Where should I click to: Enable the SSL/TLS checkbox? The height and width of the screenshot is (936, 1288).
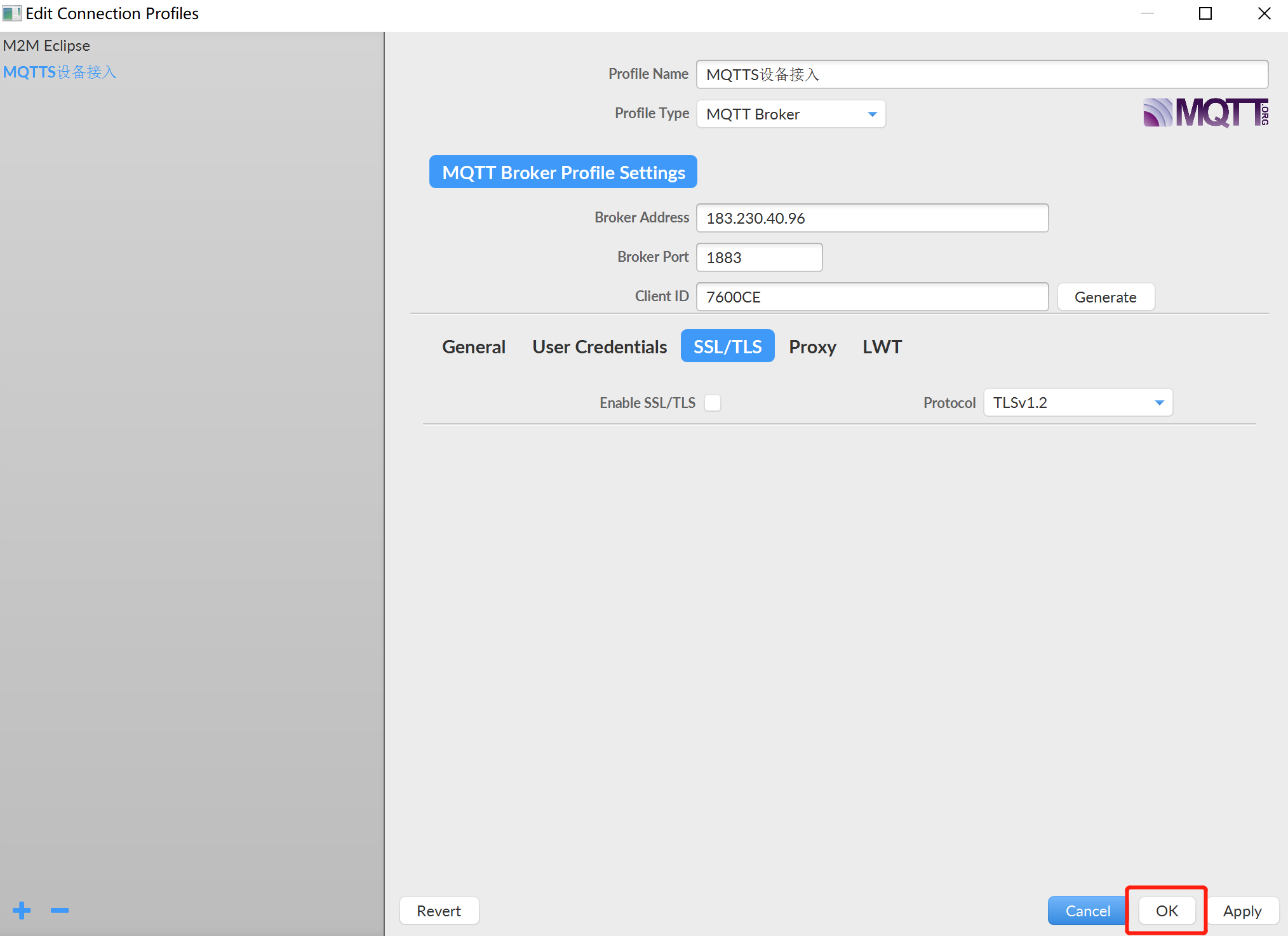(x=713, y=403)
